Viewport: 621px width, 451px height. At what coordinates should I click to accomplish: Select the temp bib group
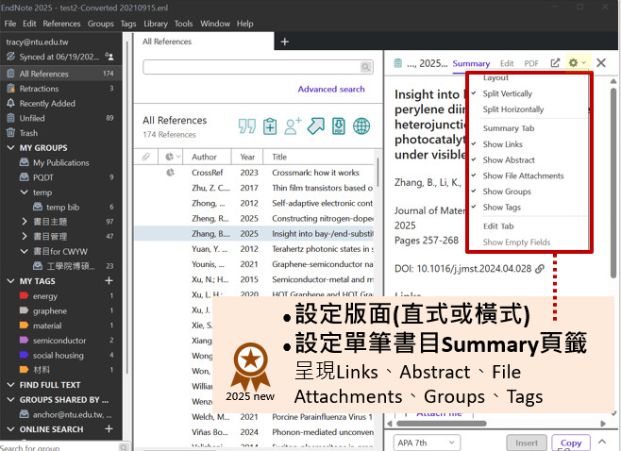coord(62,207)
